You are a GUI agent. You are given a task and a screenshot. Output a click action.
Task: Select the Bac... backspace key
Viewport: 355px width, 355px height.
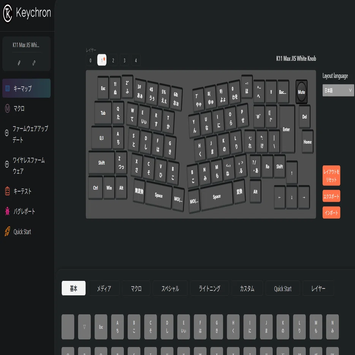point(283,92)
